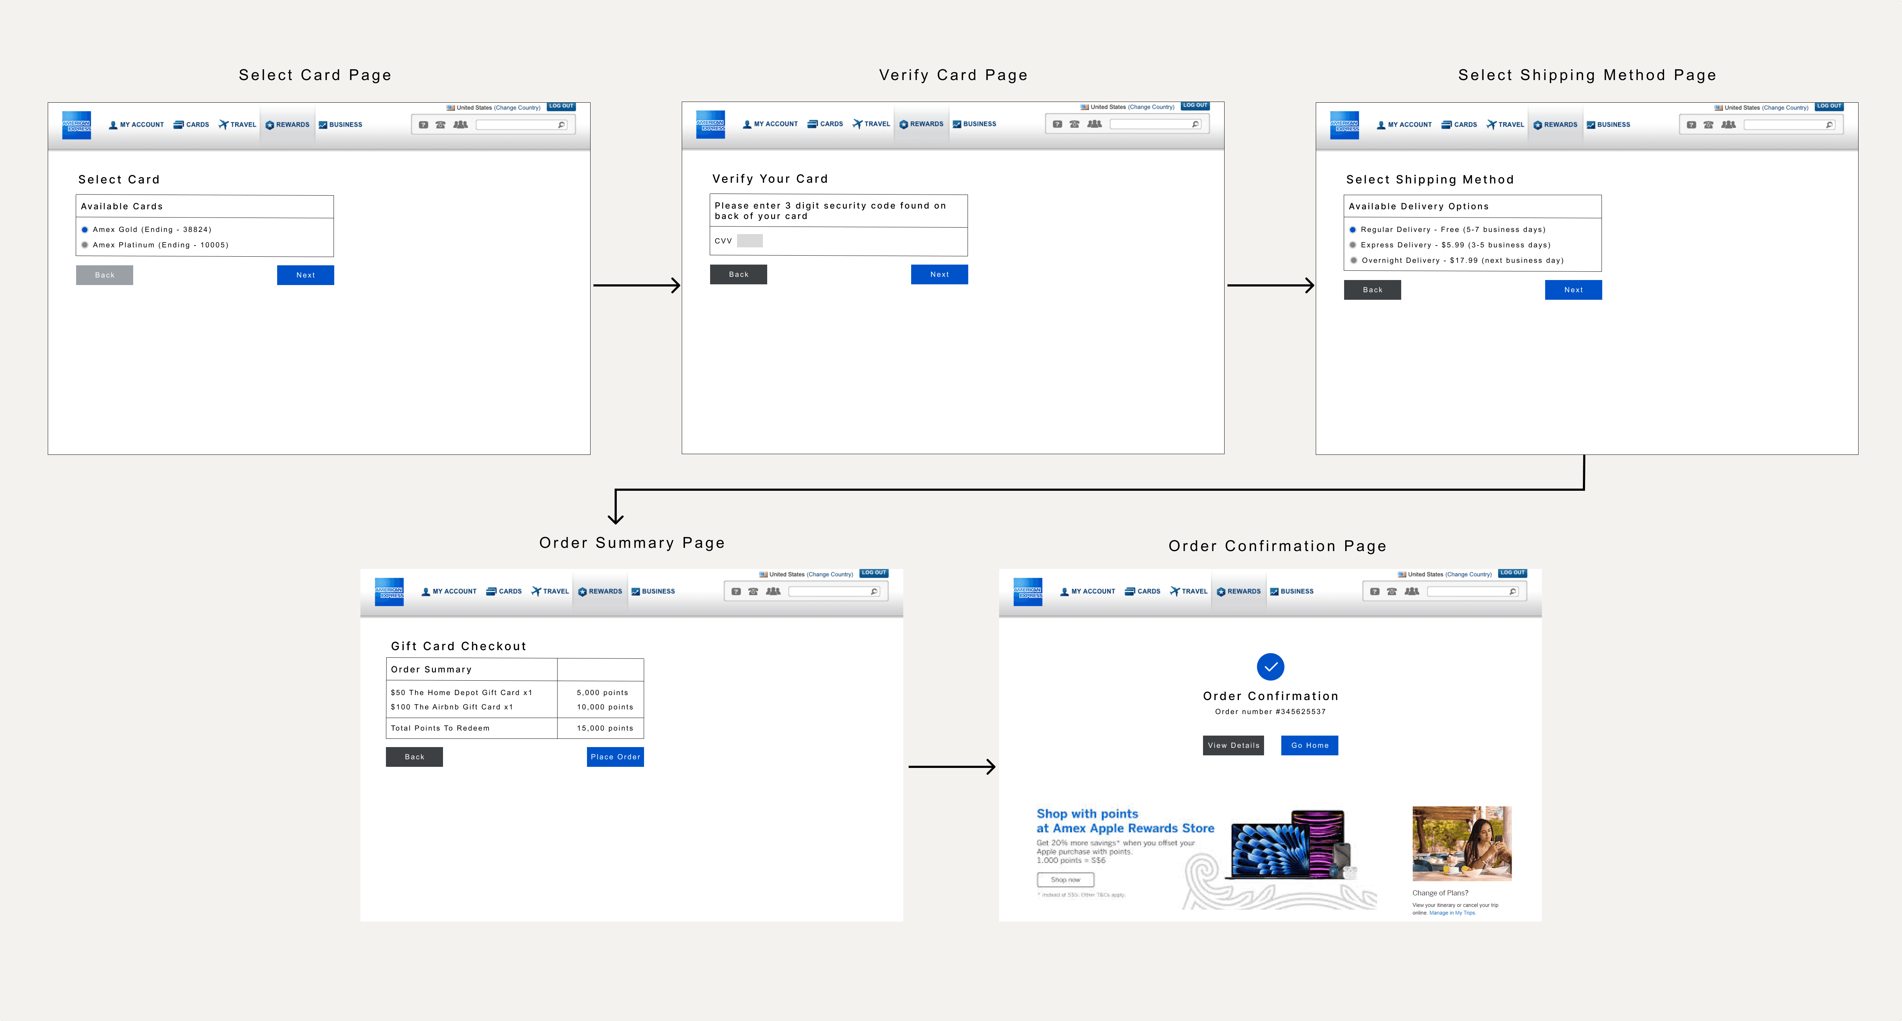Viewport: 1902px width, 1021px height.
Task: Click American Express logo on Select Card page
Action: (x=76, y=125)
